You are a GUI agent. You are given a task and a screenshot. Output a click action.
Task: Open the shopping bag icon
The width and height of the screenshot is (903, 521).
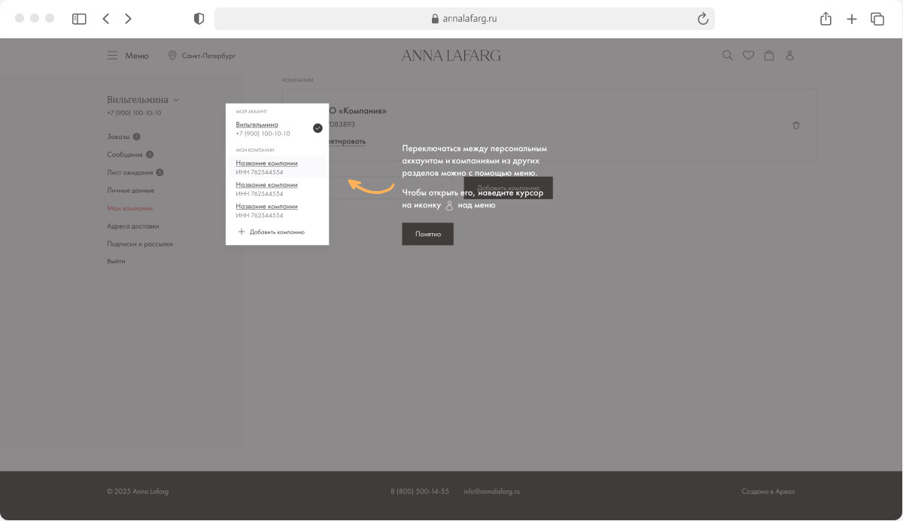click(769, 56)
